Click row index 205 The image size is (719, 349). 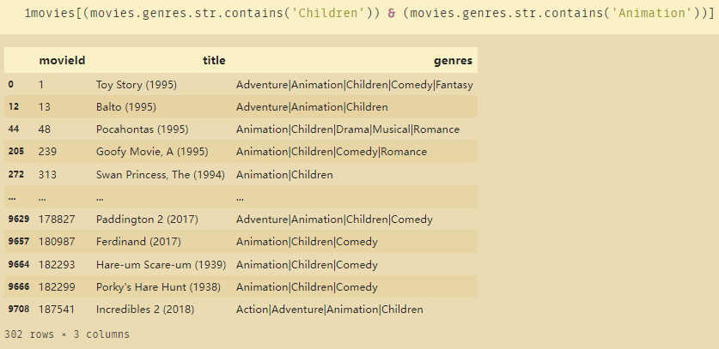click(x=16, y=151)
